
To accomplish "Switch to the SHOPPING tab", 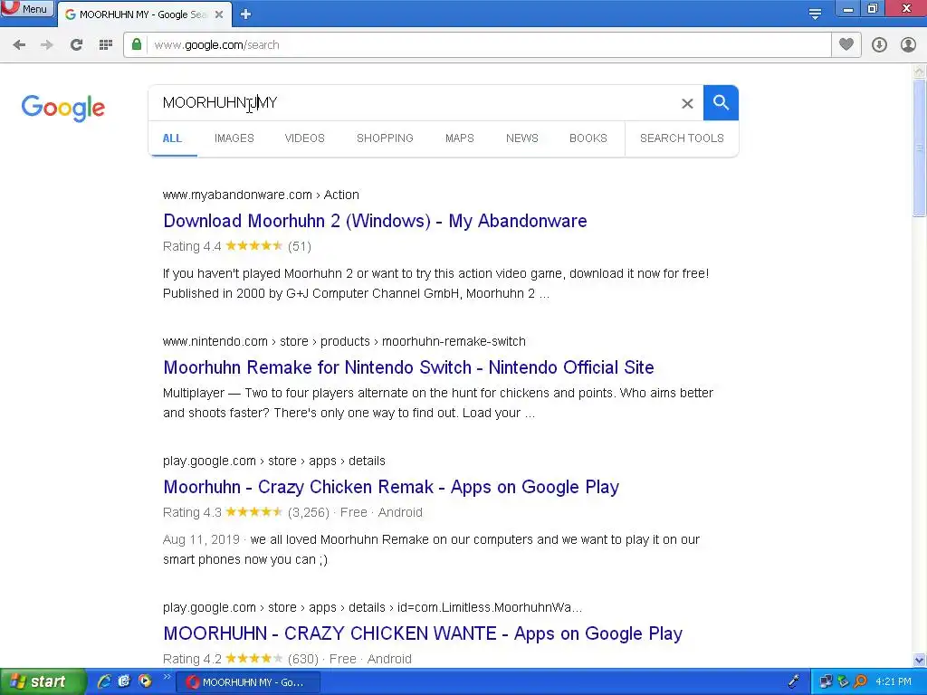I will click(385, 138).
